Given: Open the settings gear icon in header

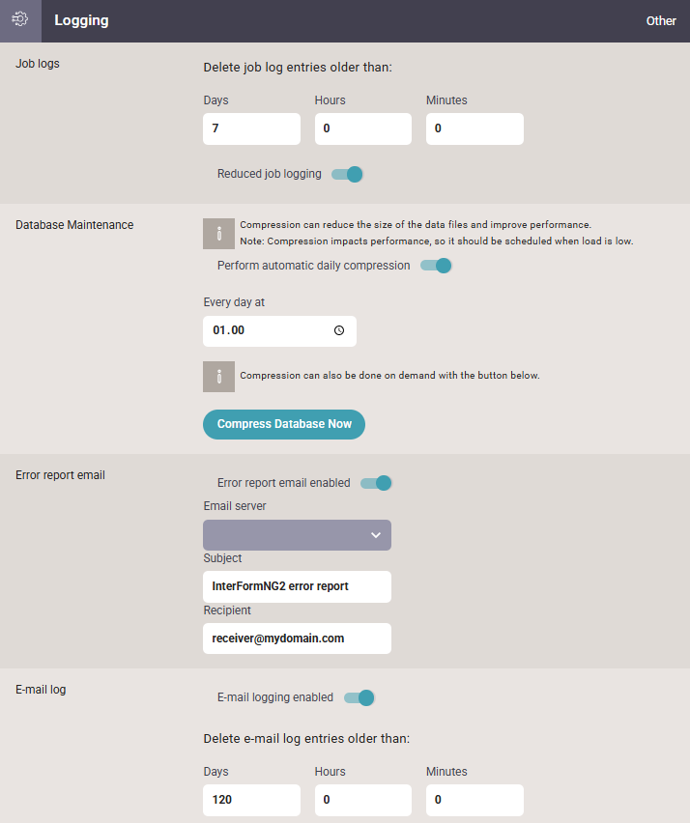Looking at the screenshot, I should (x=20, y=19).
